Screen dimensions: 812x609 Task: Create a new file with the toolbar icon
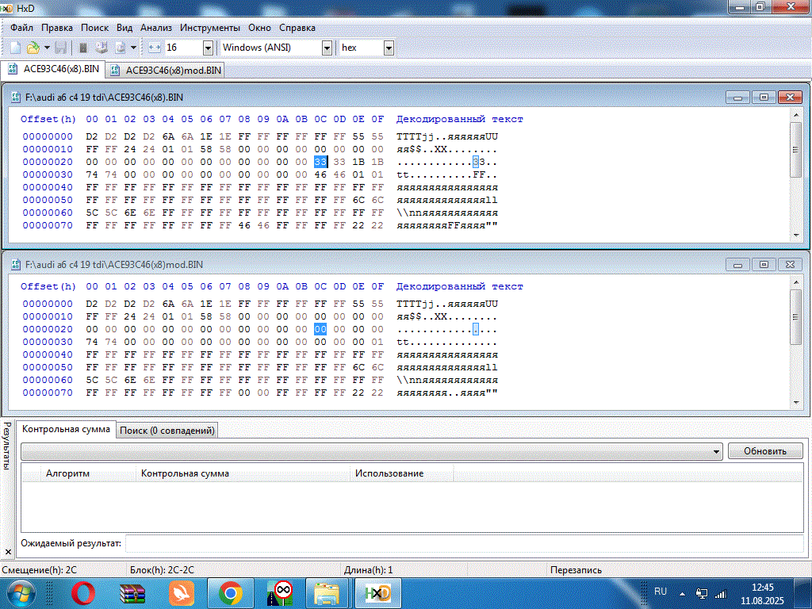click(16, 48)
